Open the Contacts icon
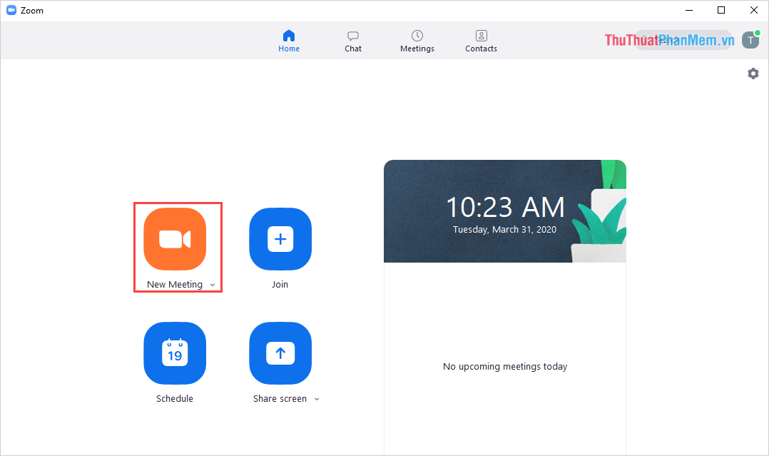The image size is (769, 456). pyautogui.click(x=480, y=36)
